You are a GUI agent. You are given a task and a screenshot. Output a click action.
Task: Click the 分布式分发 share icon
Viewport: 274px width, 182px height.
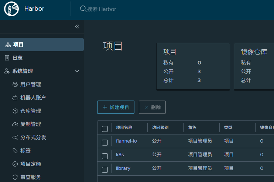[15, 137]
